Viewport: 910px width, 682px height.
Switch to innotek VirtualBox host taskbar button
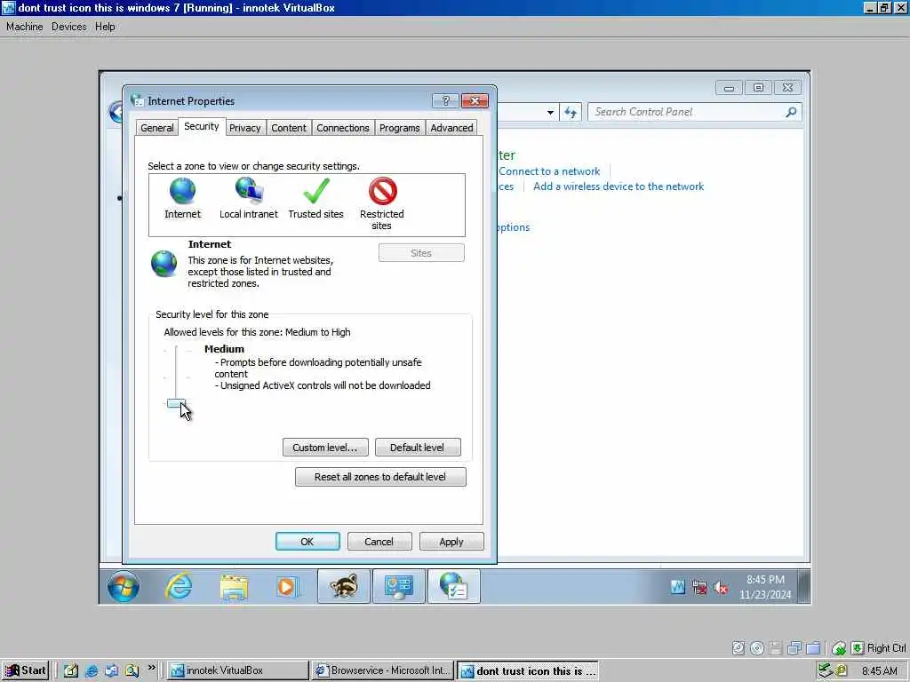click(x=238, y=670)
